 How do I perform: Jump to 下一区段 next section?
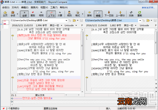coord(109,14)
